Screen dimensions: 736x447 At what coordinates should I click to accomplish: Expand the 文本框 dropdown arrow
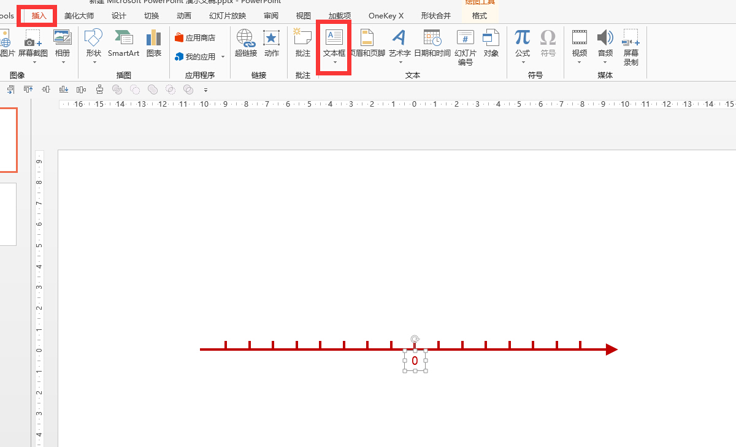coord(334,62)
